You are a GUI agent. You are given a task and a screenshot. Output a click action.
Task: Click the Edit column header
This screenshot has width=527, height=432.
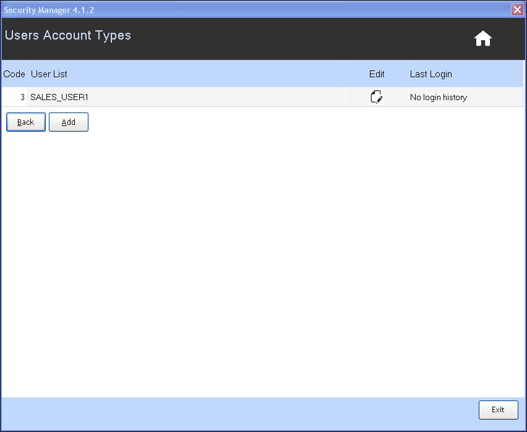coord(377,74)
